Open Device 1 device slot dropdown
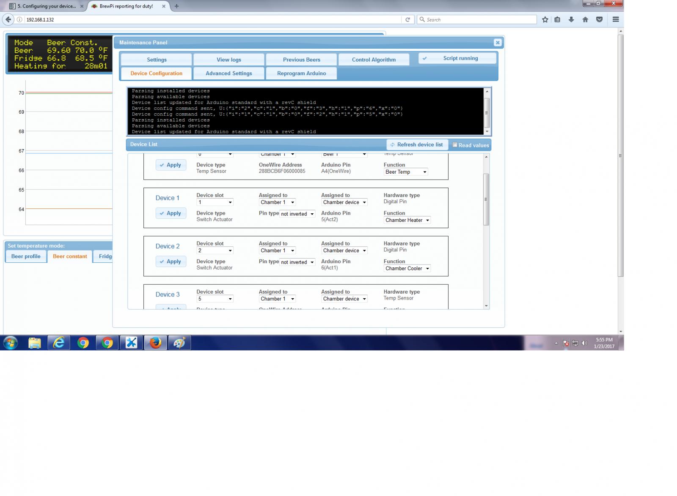 point(215,202)
